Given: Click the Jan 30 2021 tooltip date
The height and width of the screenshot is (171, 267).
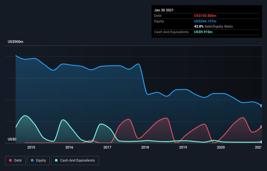Looking at the screenshot, I should [x=164, y=10].
